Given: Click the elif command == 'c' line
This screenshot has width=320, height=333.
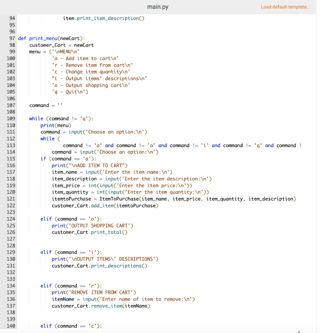Looking at the screenshot, I should [72, 326].
